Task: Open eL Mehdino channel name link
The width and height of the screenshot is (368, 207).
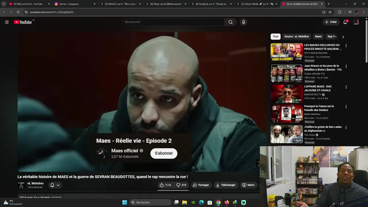Action: 36,183
